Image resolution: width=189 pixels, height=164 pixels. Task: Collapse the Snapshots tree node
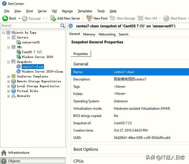(x=9, y=62)
